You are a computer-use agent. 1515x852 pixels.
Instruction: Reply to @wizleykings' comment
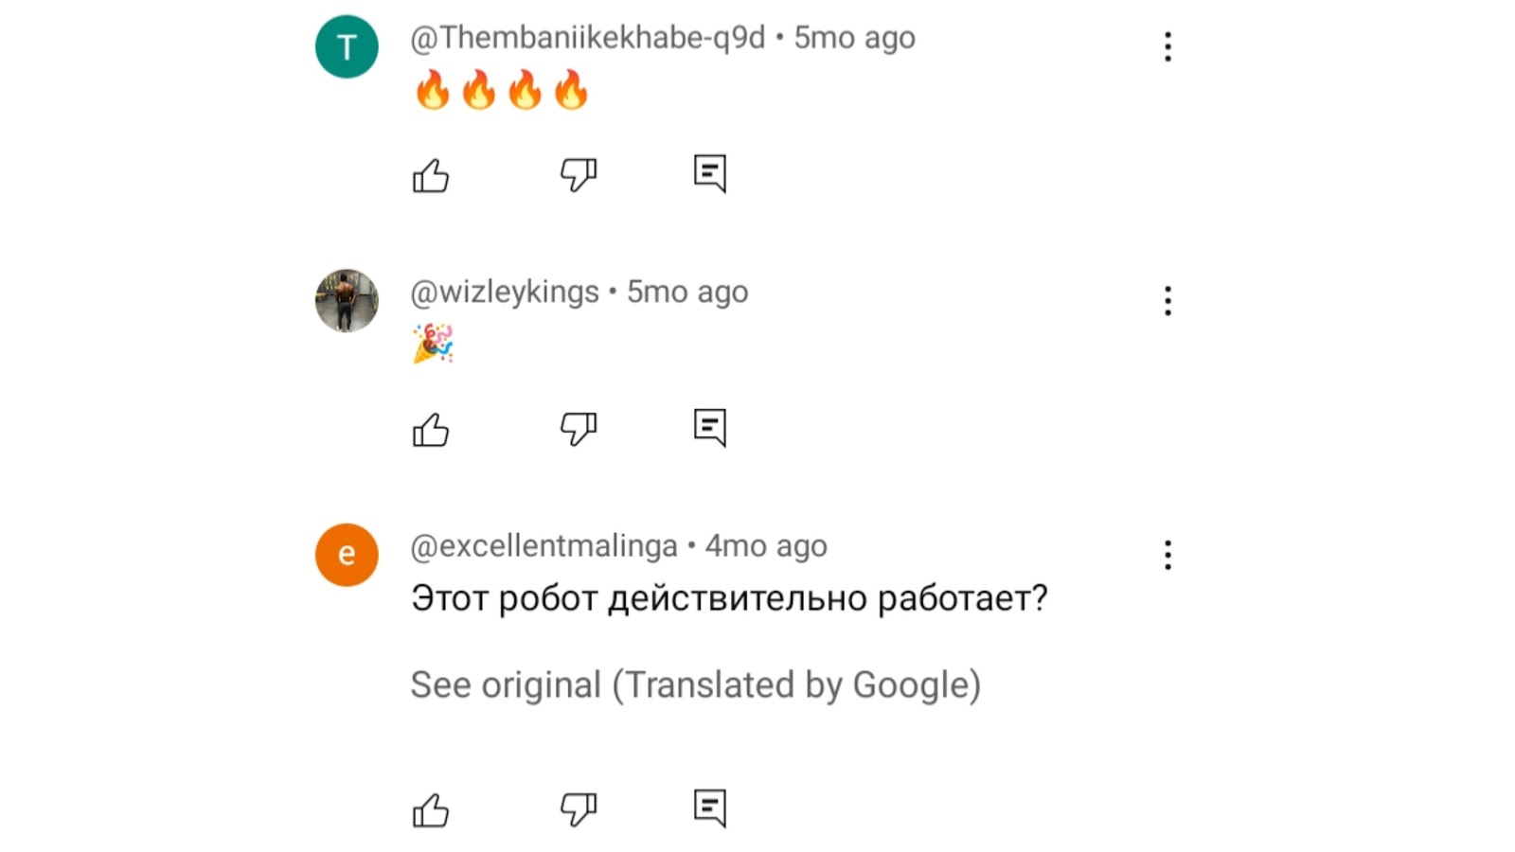click(709, 428)
